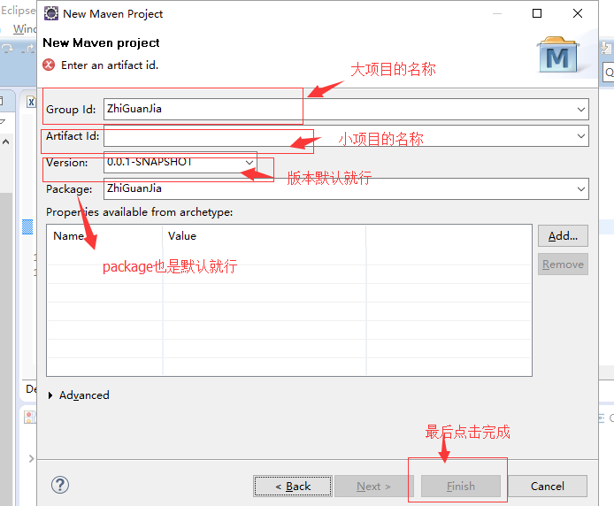Maximize the New Maven Project dialog

click(x=537, y=13)
